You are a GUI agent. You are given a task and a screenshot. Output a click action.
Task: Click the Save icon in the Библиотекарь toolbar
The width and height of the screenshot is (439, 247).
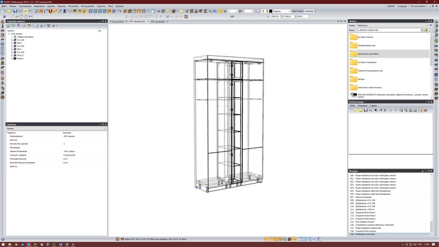(x=366, y=110)
